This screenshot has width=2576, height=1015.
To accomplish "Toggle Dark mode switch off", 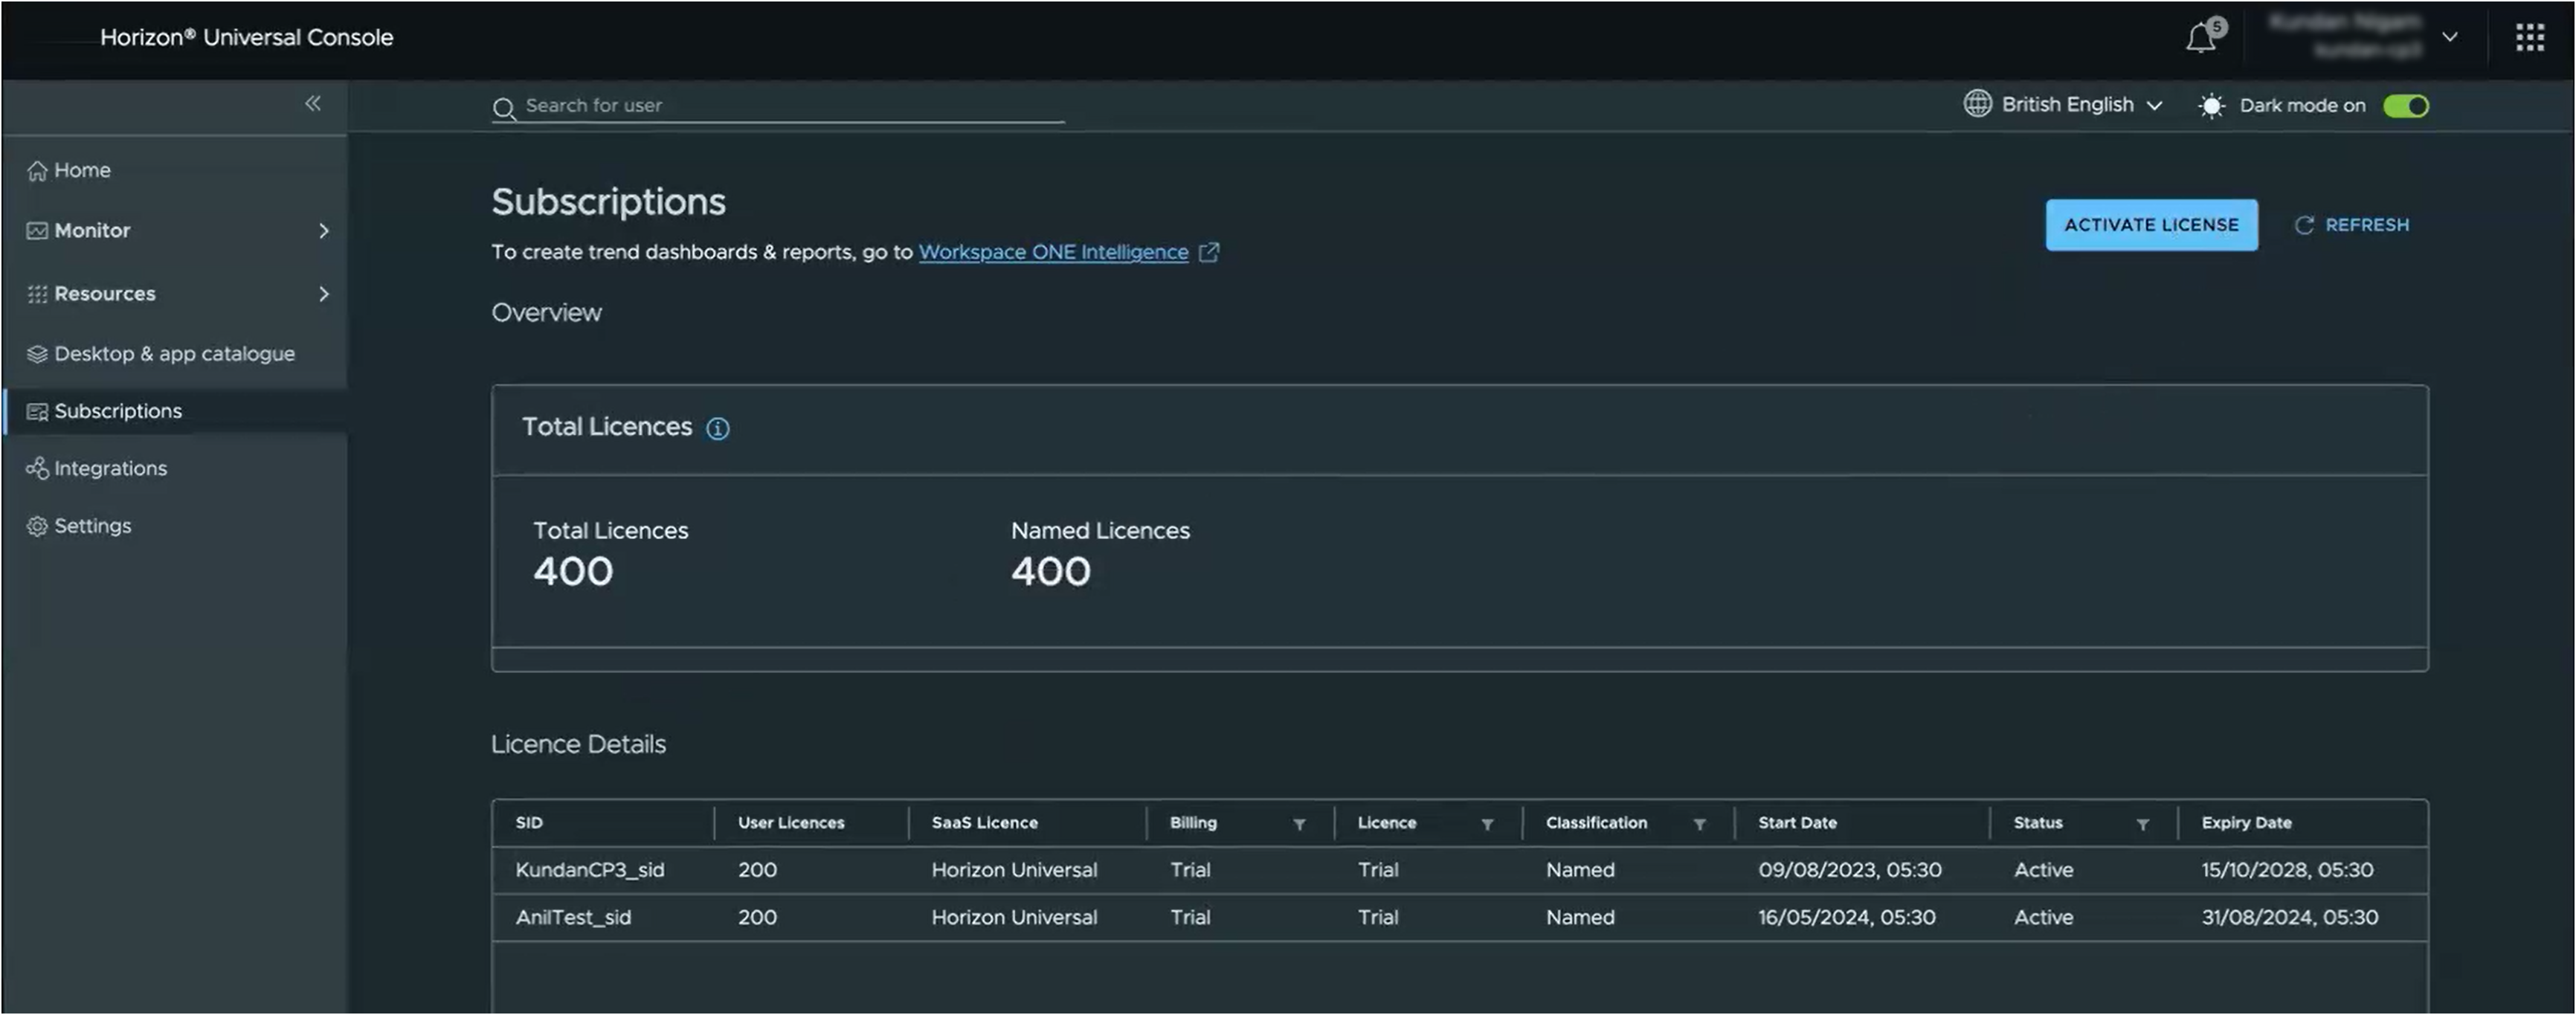I will click(x=2406, y=106).
